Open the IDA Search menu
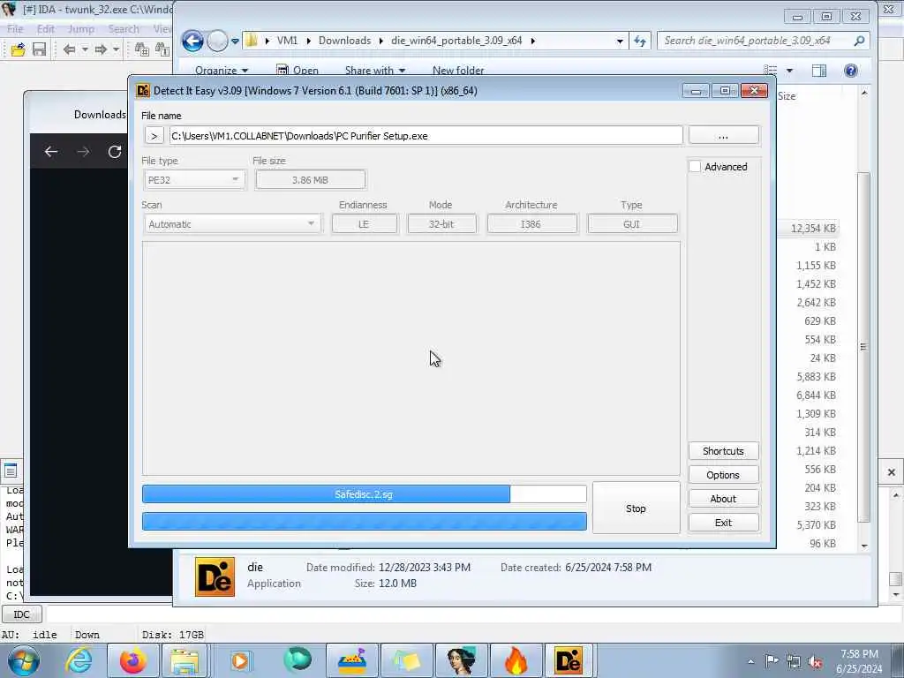Screen dimensions: 904x678 124,29
